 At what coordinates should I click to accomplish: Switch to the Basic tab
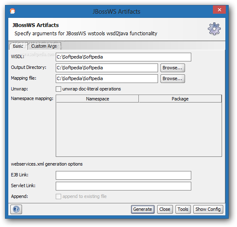[18, 46]
